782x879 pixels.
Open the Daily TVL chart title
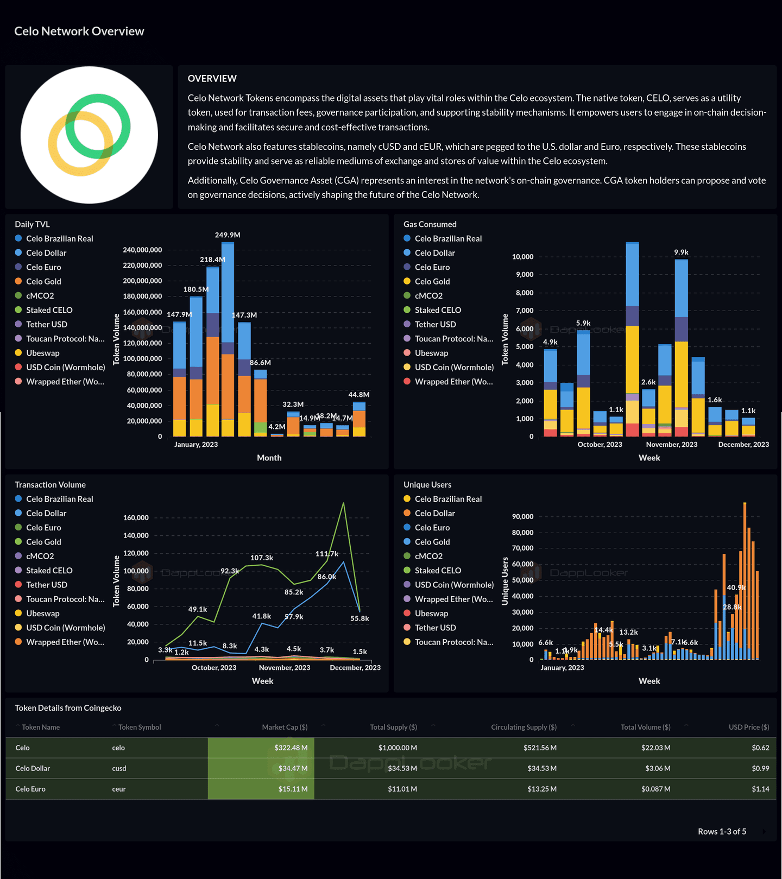(32, 224)
